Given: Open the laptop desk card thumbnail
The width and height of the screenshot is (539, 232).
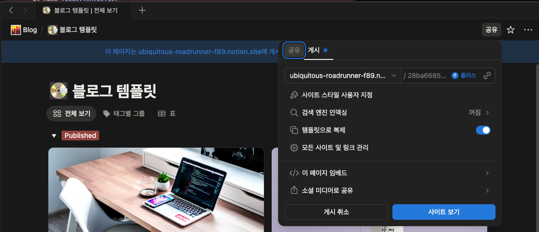Looking at the screenshot, I should pos(156,190).
